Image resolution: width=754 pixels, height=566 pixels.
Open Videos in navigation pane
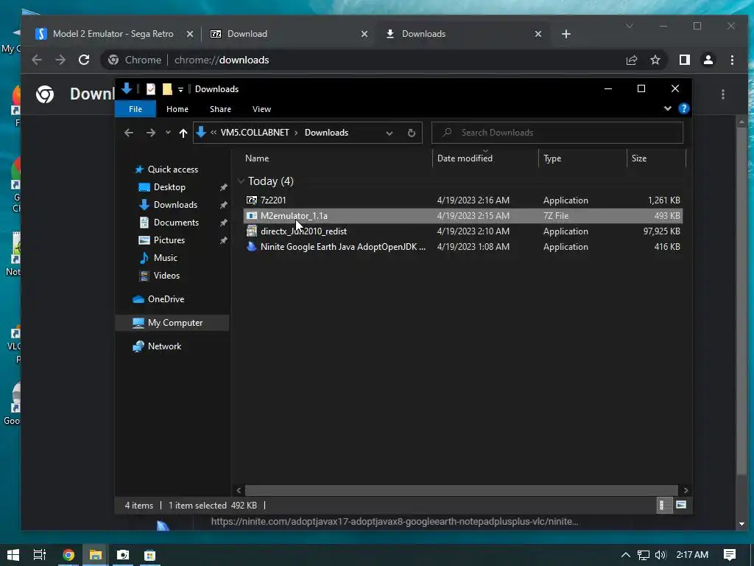tap(166, 276)
